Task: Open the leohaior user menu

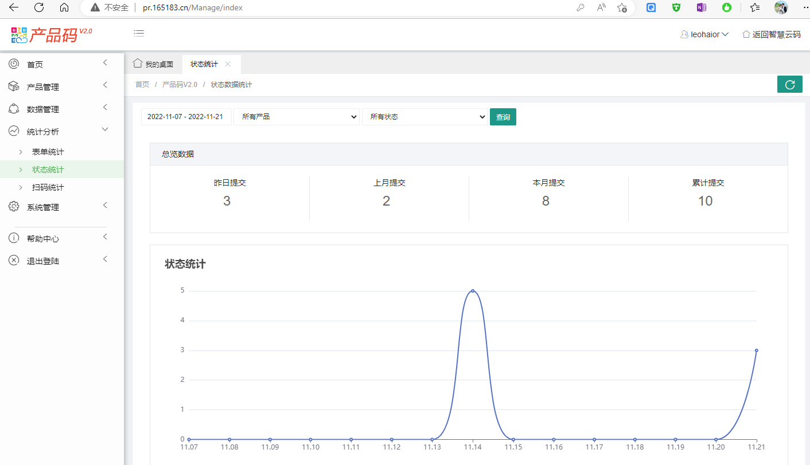Action: tap(704, 34)
